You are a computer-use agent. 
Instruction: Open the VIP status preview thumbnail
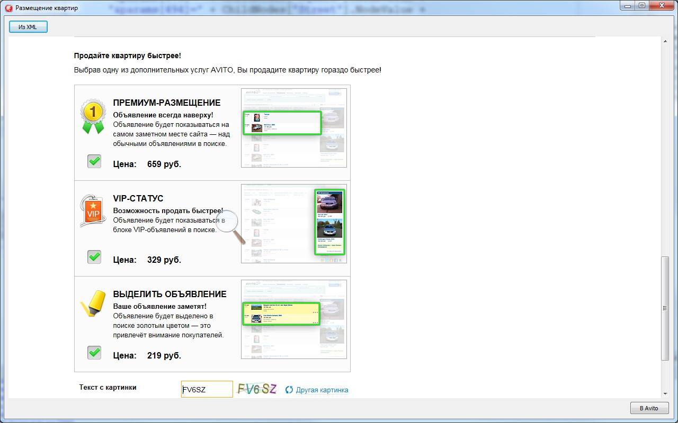click(294, 223)
